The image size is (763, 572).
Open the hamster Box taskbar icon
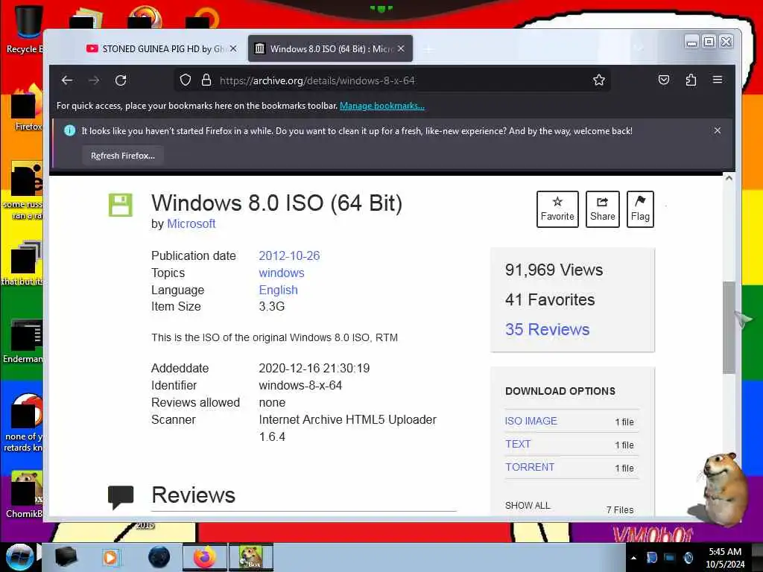point(251,557)
